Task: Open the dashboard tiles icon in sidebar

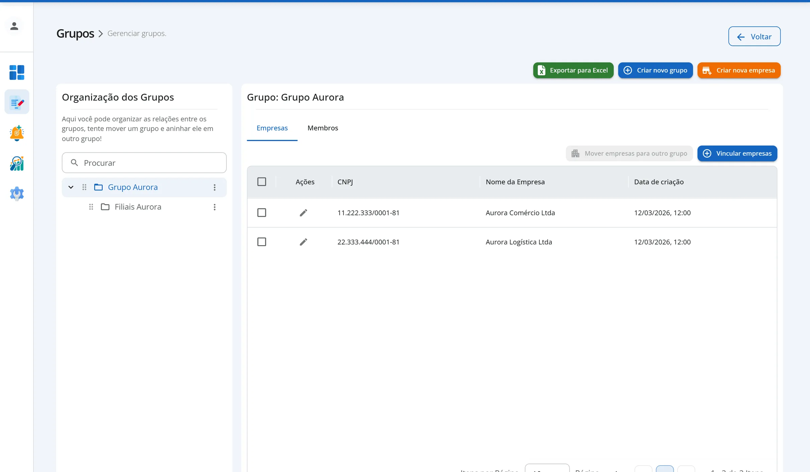Action: point(17,72)
